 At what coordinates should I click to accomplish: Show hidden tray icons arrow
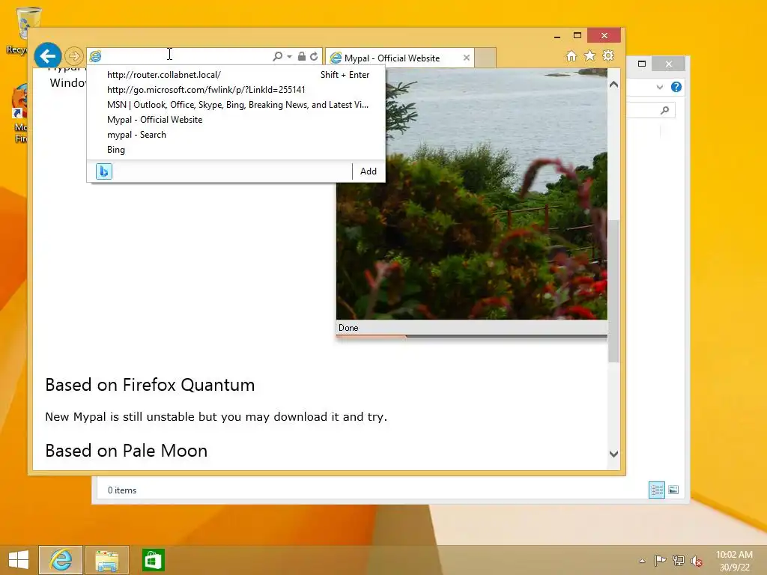tap(642, 561)
